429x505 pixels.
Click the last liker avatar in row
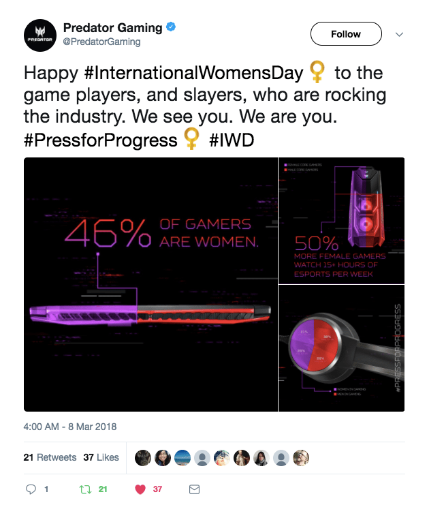pyautogui.click(x=301, y=458)
